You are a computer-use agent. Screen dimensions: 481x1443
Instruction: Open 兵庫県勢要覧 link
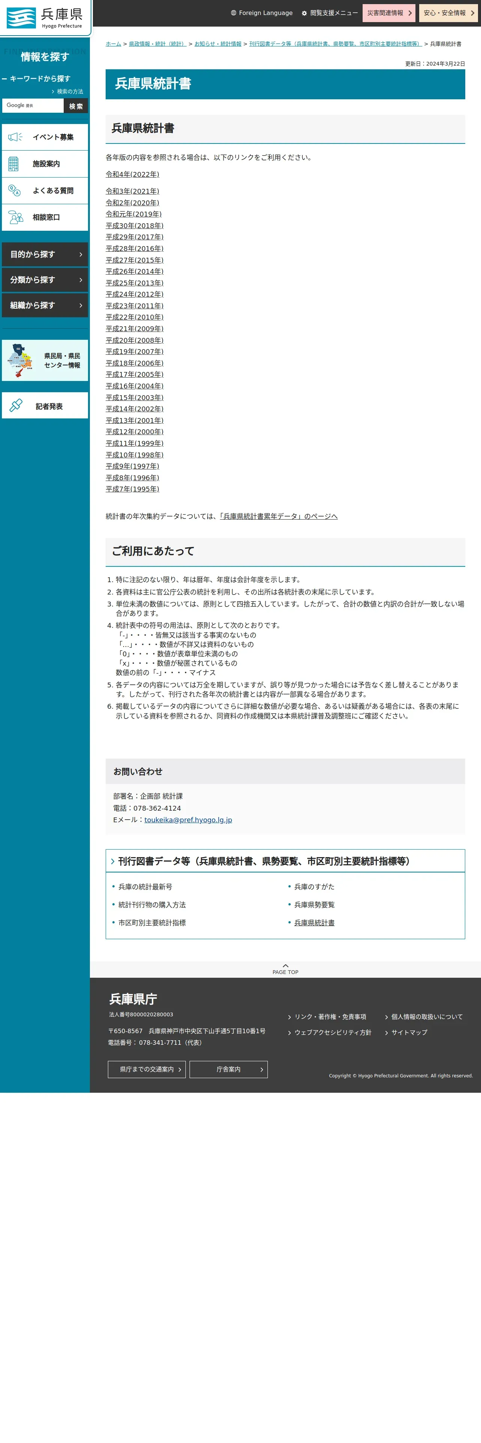315,905
